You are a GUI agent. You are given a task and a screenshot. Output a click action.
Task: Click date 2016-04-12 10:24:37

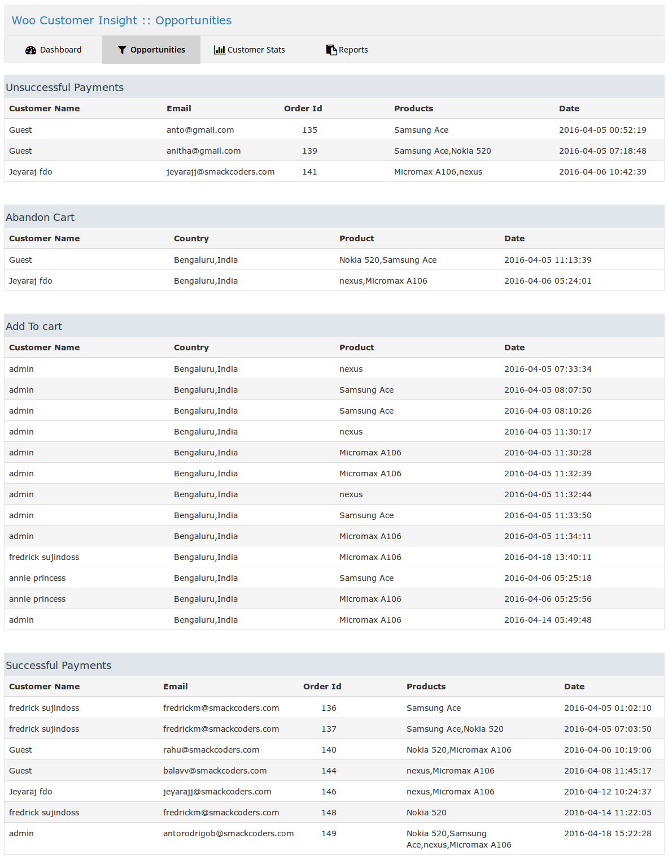point(608,792)
